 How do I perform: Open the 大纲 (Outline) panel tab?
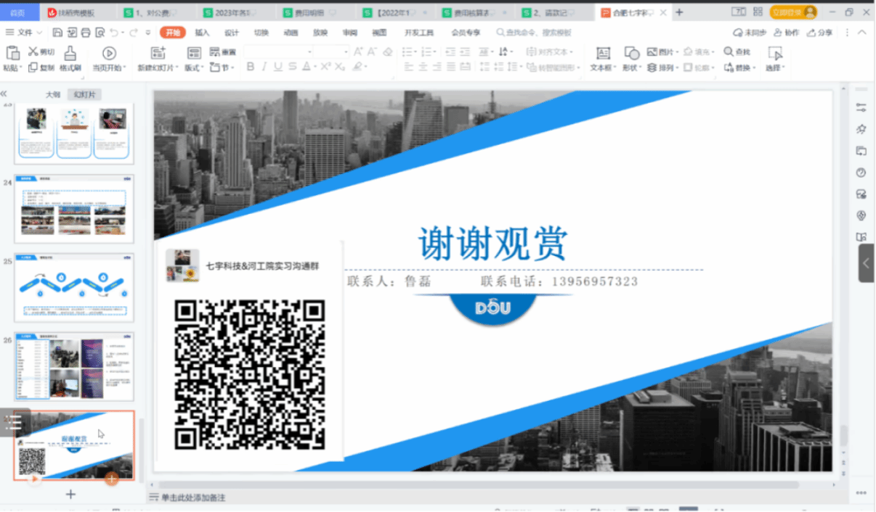click(x=52, y=94)
